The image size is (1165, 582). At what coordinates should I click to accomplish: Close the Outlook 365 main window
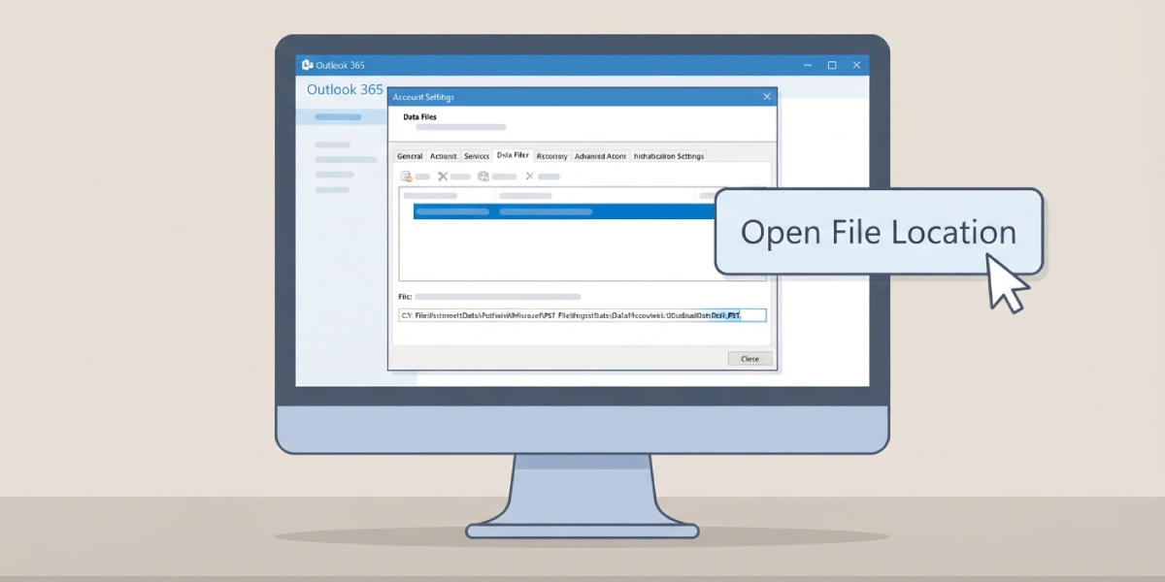point(856,65)
